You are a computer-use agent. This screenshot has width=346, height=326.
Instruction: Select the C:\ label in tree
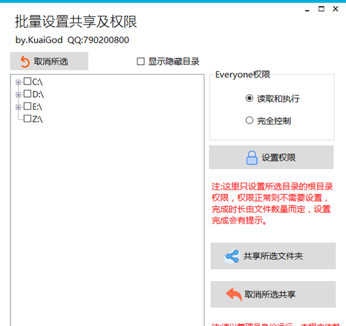pyautogui.click(x=38, y=82)
